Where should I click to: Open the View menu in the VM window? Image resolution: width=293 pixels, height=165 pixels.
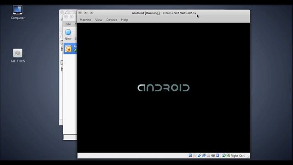(x=99, y=20)
